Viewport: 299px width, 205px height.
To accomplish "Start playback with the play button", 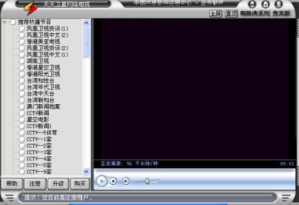I will pyautogui.click(x=102, y=181).
